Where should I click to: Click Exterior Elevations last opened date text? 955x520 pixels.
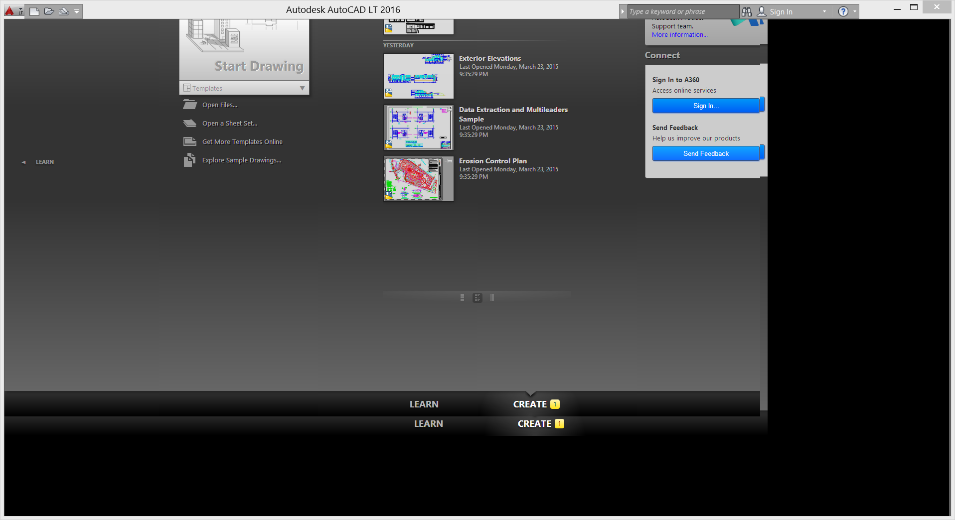pos(509,70)
